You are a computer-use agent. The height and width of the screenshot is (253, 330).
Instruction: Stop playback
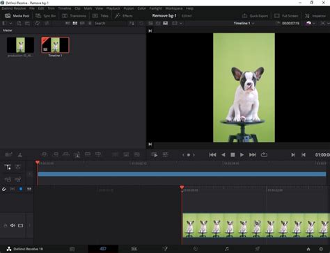point(233,155)
